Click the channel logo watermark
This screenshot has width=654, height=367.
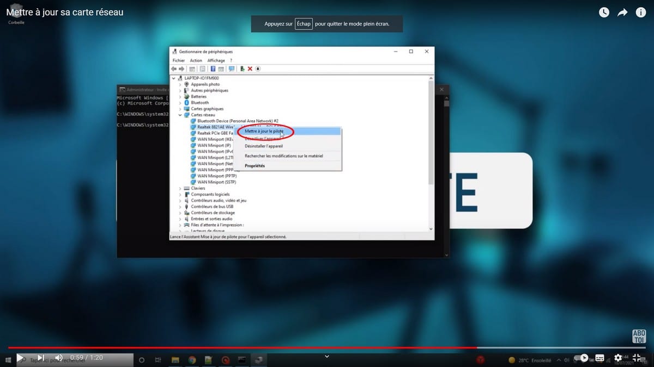[x=638, y=336]
